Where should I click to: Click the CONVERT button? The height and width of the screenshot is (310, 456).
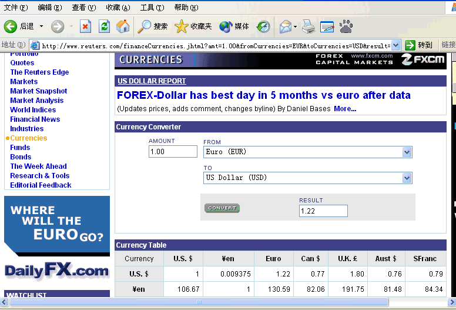[222, 208]
